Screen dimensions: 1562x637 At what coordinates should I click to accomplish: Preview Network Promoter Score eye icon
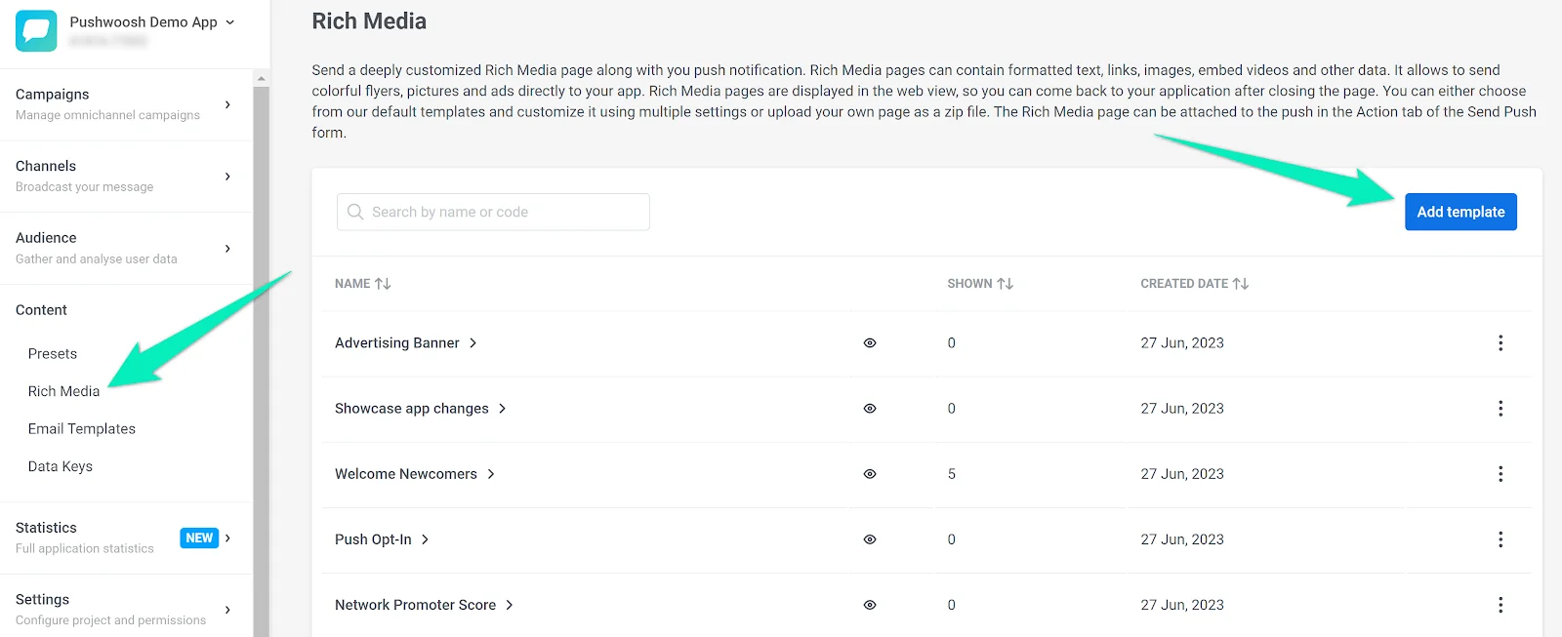coord(870,605)
